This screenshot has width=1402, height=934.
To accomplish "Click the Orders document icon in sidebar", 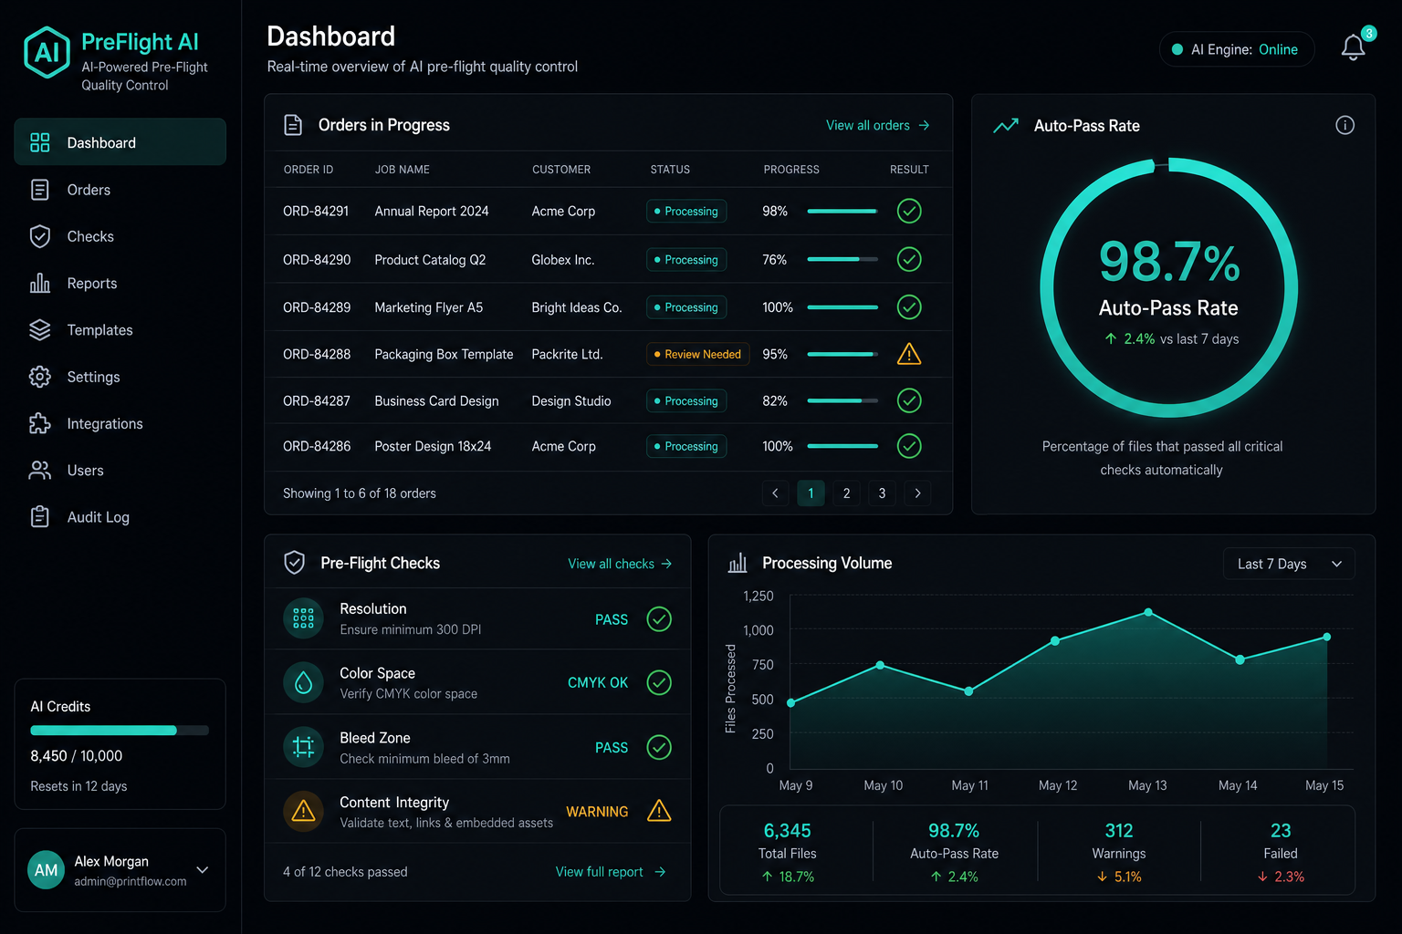I will point(40,190).
